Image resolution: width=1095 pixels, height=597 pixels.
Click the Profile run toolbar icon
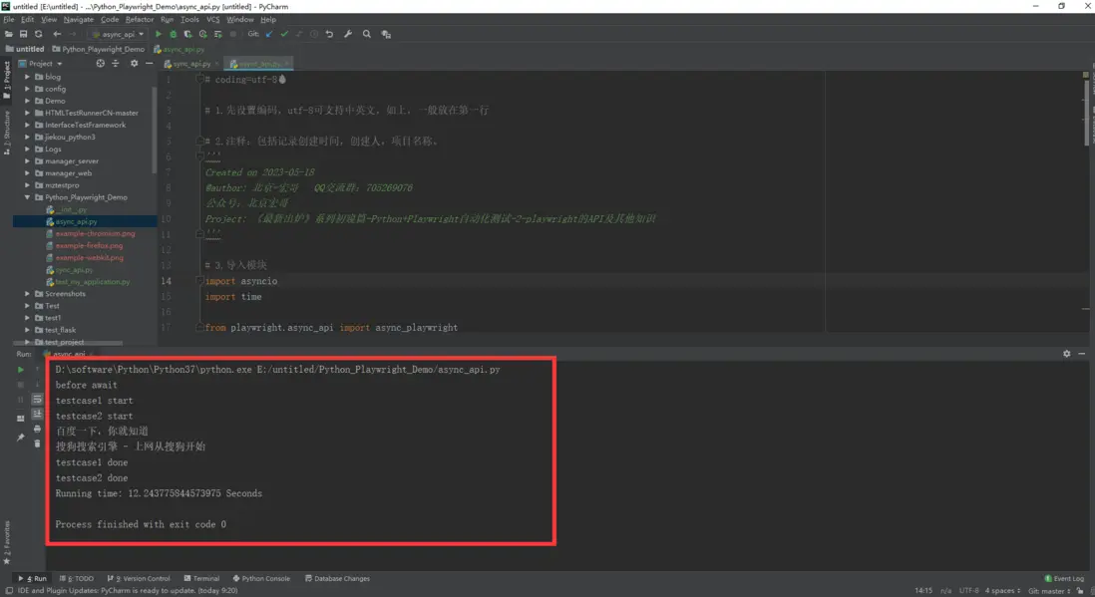203,34
